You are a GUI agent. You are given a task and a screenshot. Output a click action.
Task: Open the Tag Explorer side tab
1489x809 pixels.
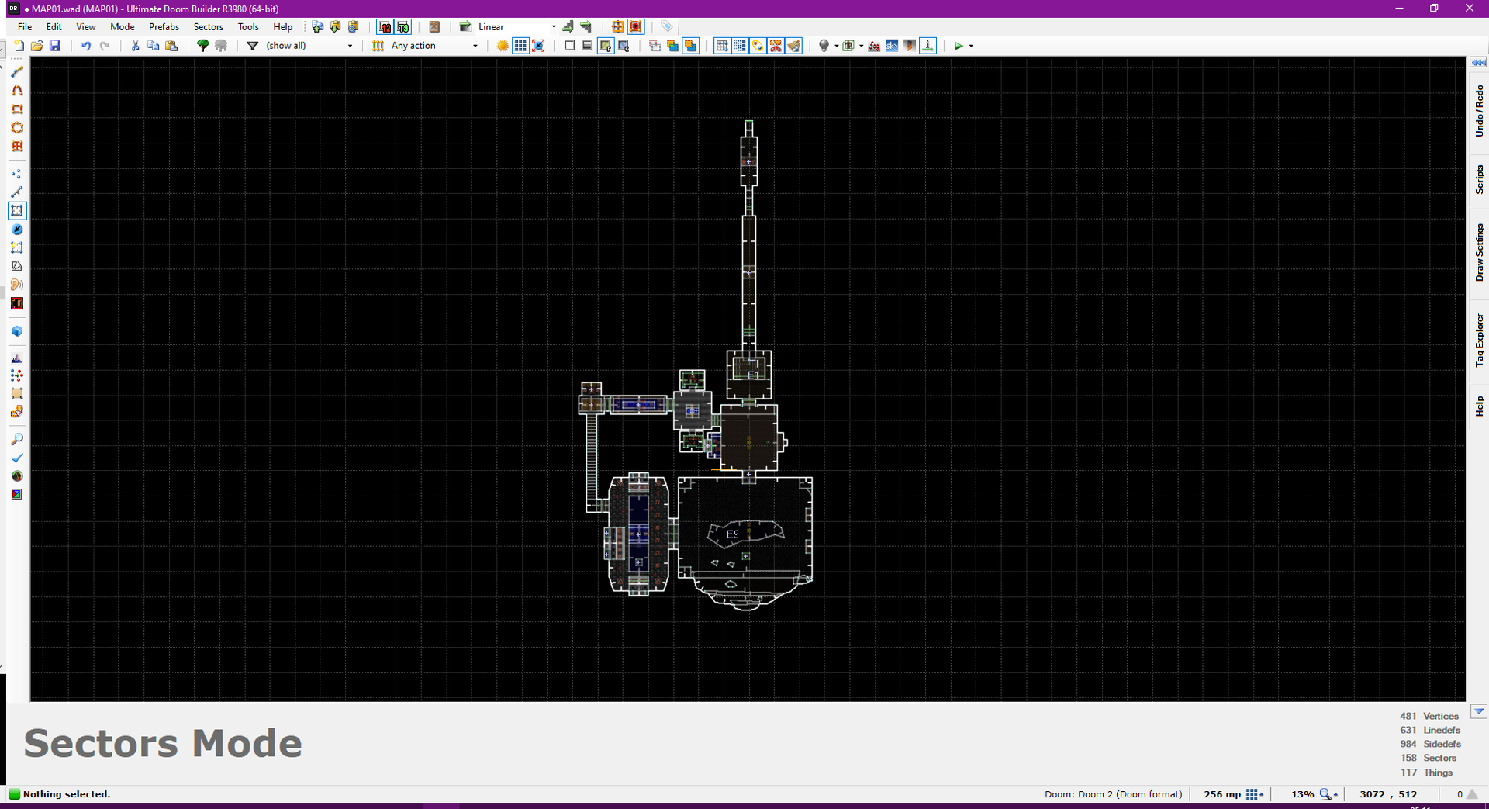pyautogui.click(x=1479, y=341)
